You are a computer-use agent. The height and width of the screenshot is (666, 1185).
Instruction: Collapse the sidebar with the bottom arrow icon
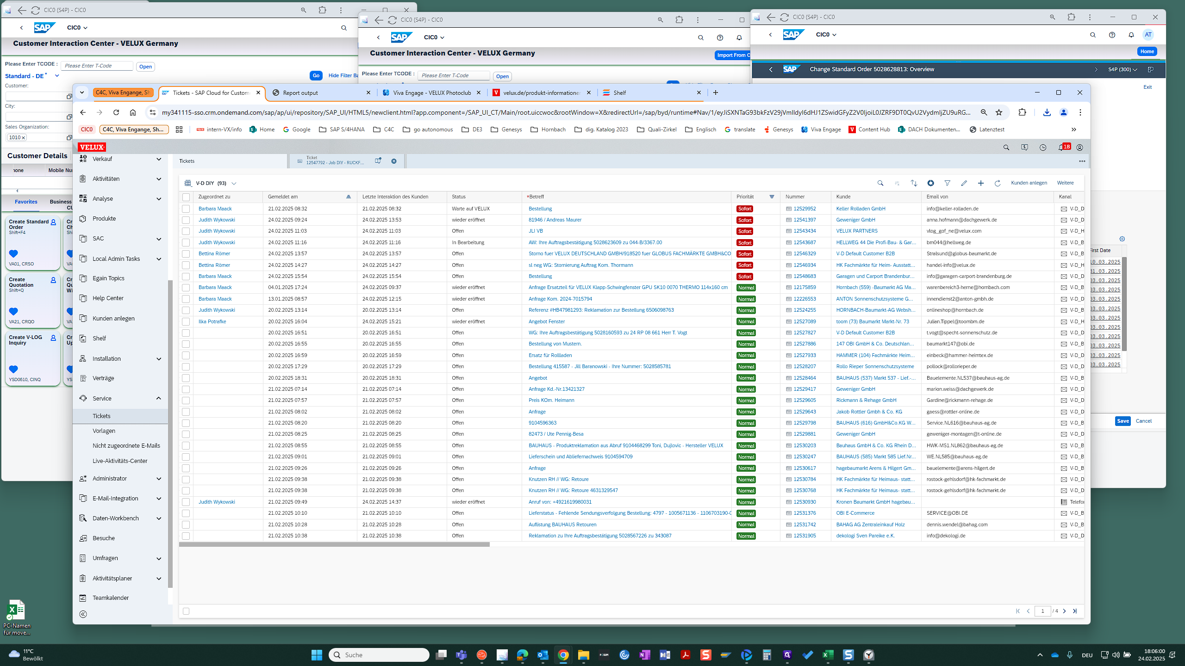(83, 614)
